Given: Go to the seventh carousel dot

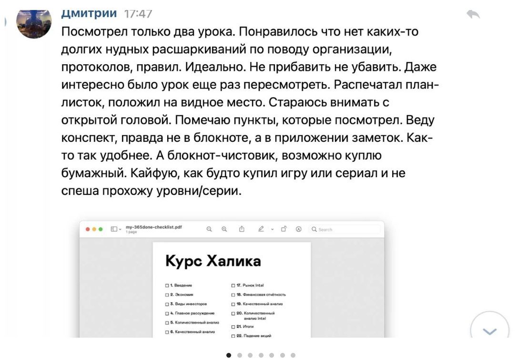Looking at the screenshot, I should pyautogui.click(x=293, y=355).
